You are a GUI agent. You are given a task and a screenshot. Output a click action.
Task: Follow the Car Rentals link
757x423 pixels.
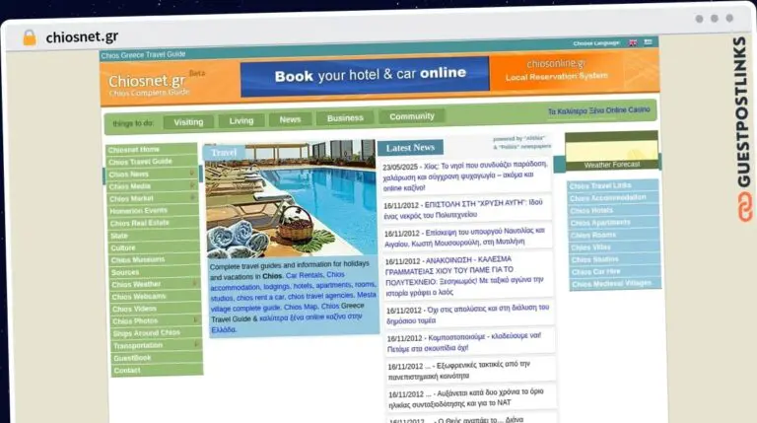(305, 275)
